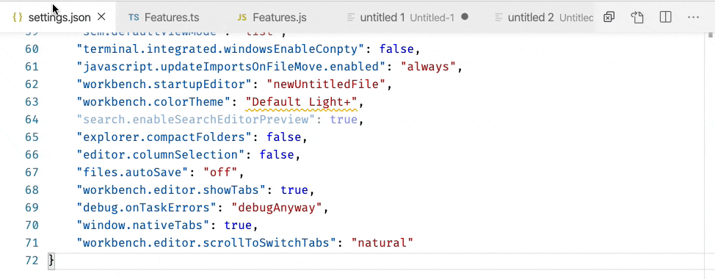Click the "debug.onTaskErrors" key
The image size is (715, 279).
[x=146, y=208]
